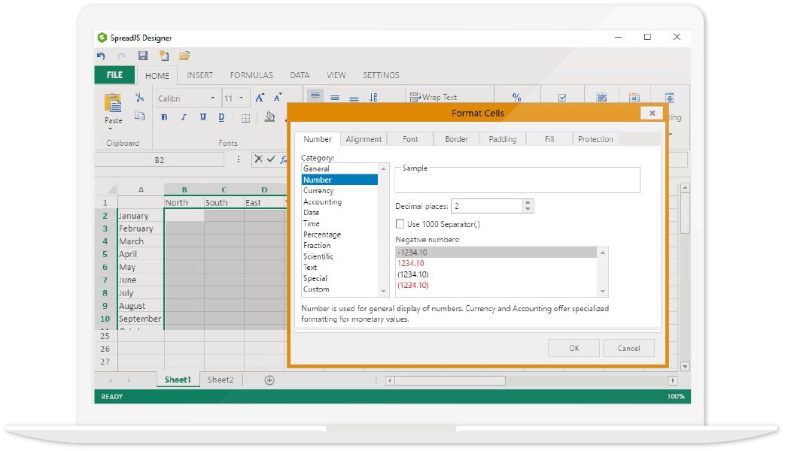Switch to the Alignment tab

pos(364,139)
